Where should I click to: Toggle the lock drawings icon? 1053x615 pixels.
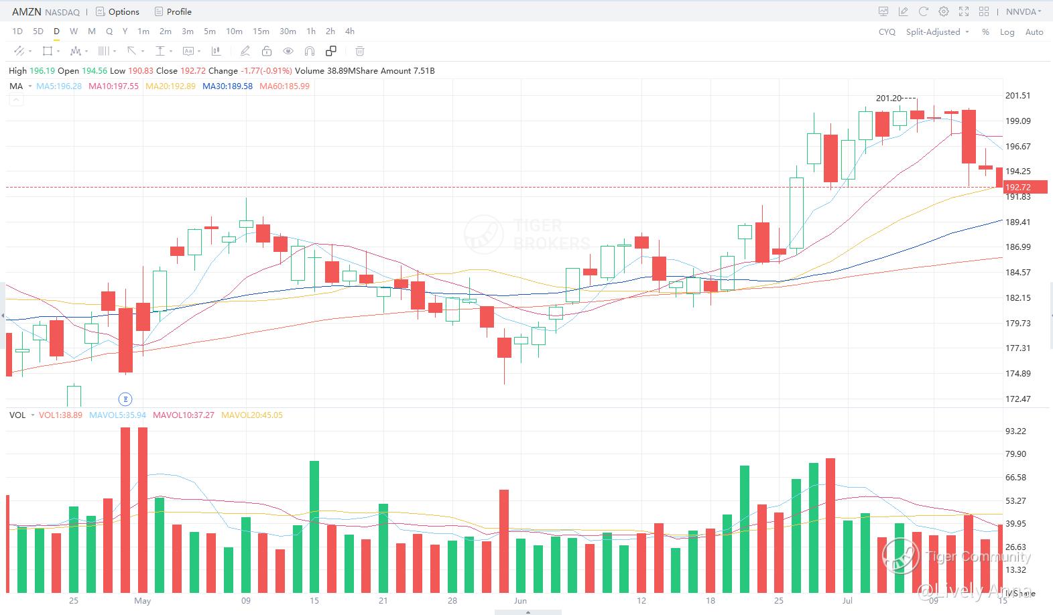(x=267, y=51)
